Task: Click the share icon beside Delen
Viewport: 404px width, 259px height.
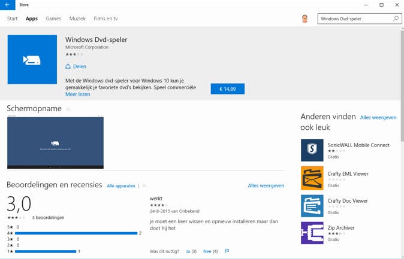Action: pos(68,66)
